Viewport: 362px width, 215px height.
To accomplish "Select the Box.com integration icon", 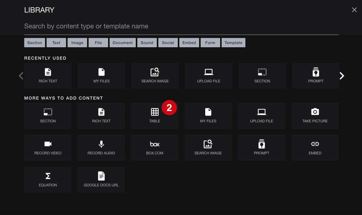I will click(155, 148).
